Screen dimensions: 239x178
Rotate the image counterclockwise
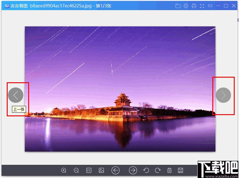pyautogui.click(x=146, y=170)
